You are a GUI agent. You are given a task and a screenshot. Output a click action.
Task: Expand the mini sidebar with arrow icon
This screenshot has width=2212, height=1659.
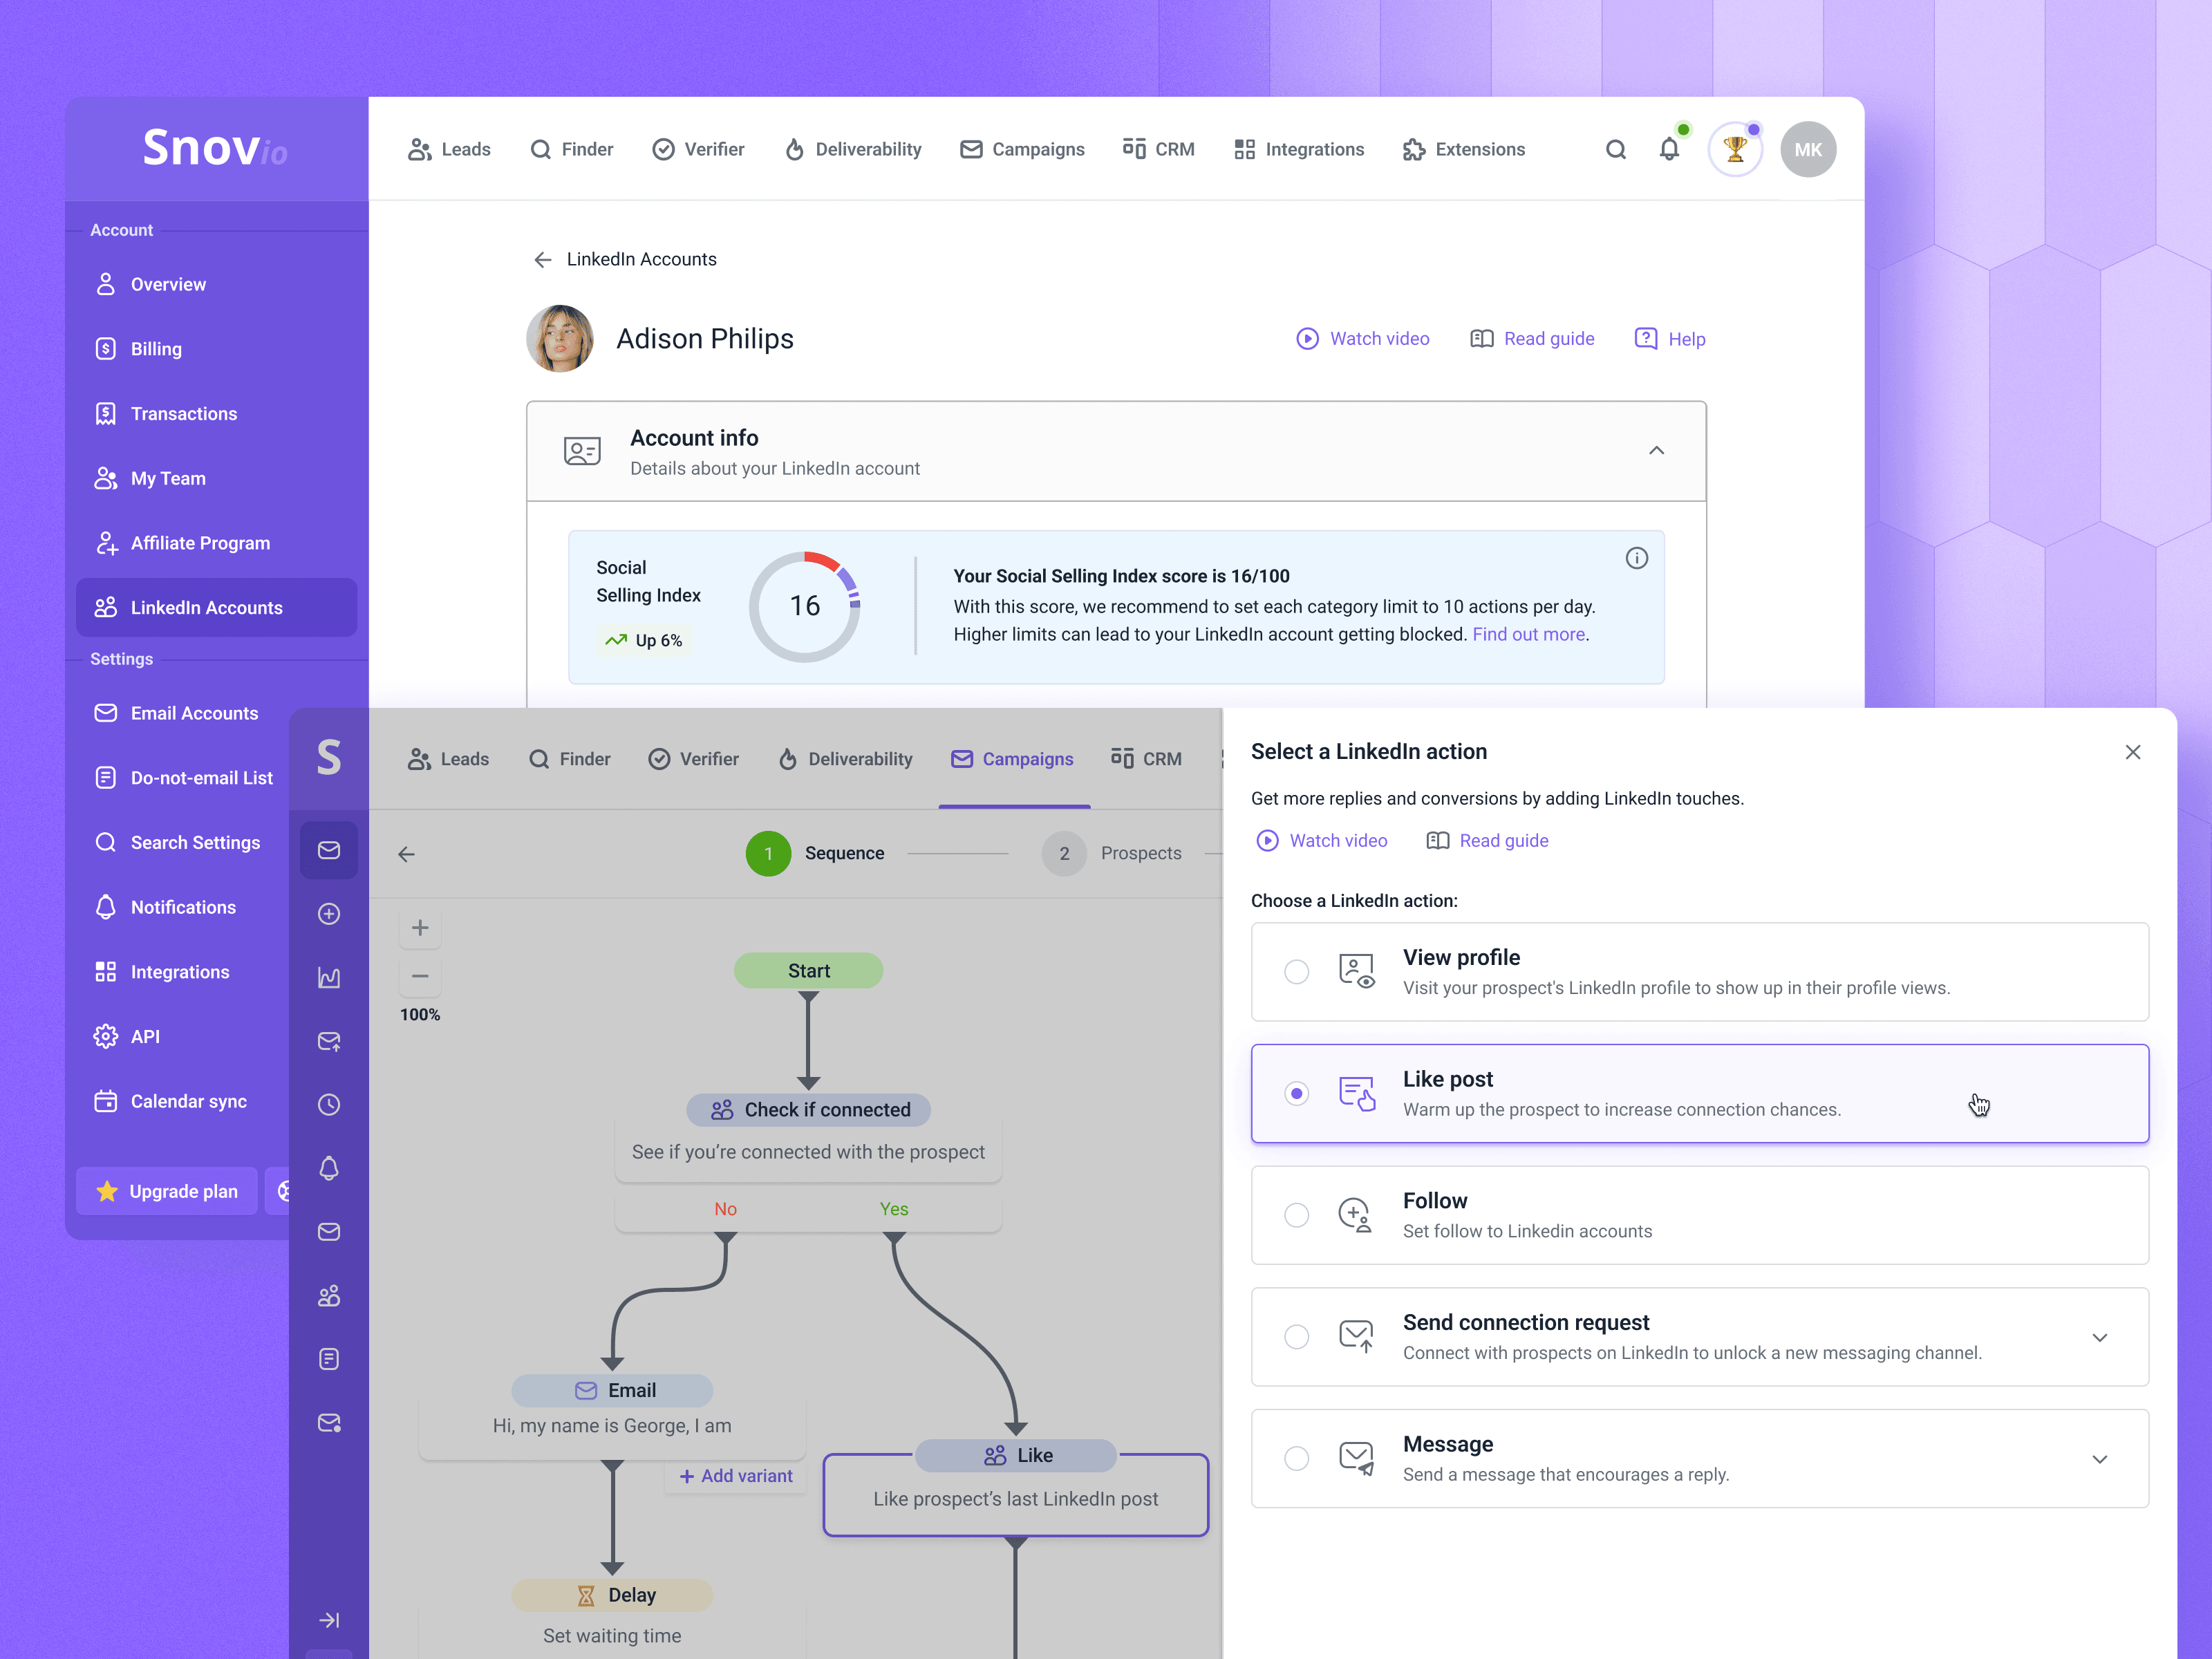click(329, 1620)
